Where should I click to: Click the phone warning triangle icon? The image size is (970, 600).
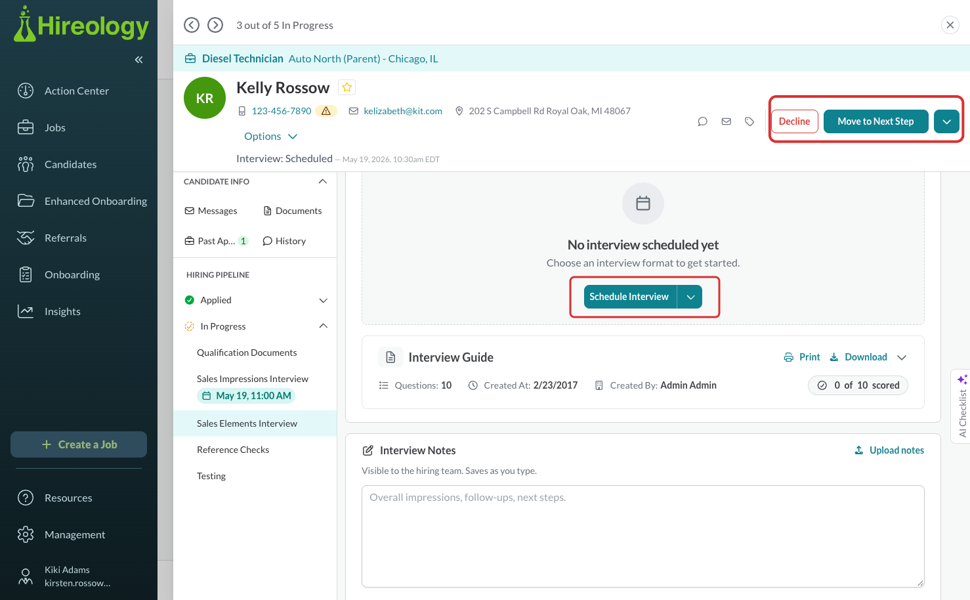pos(326,111)
